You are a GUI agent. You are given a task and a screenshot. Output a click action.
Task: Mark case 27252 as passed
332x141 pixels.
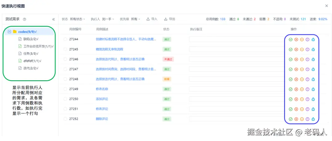(291, 119)
